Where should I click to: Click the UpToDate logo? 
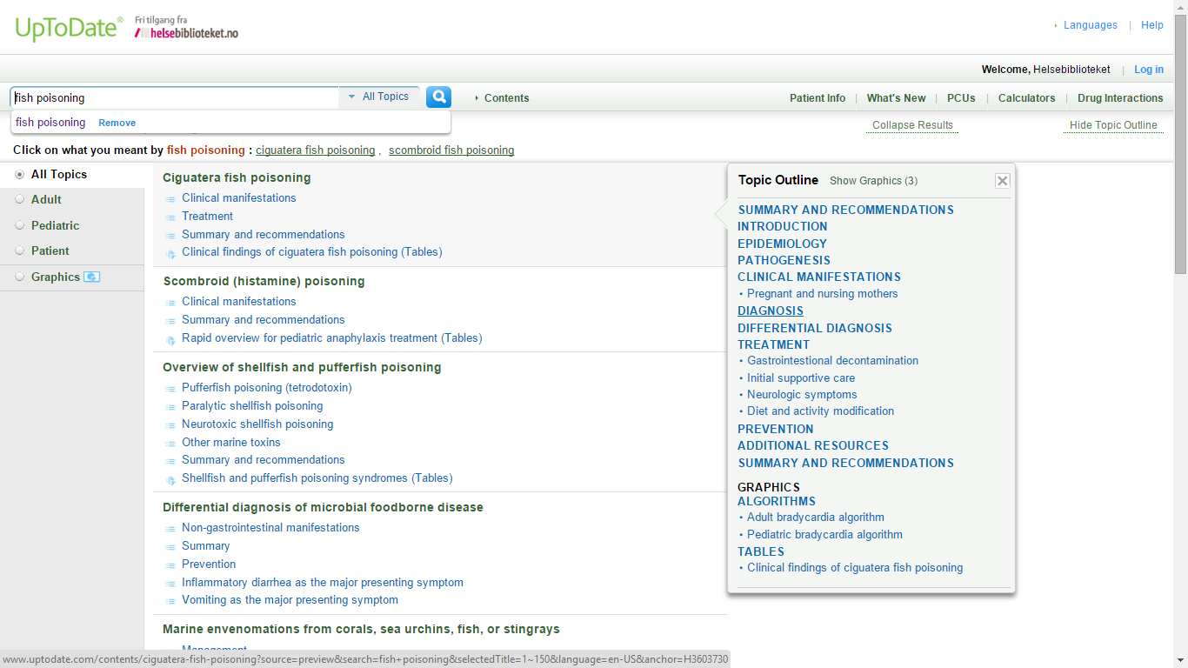[x=69, y=29]
